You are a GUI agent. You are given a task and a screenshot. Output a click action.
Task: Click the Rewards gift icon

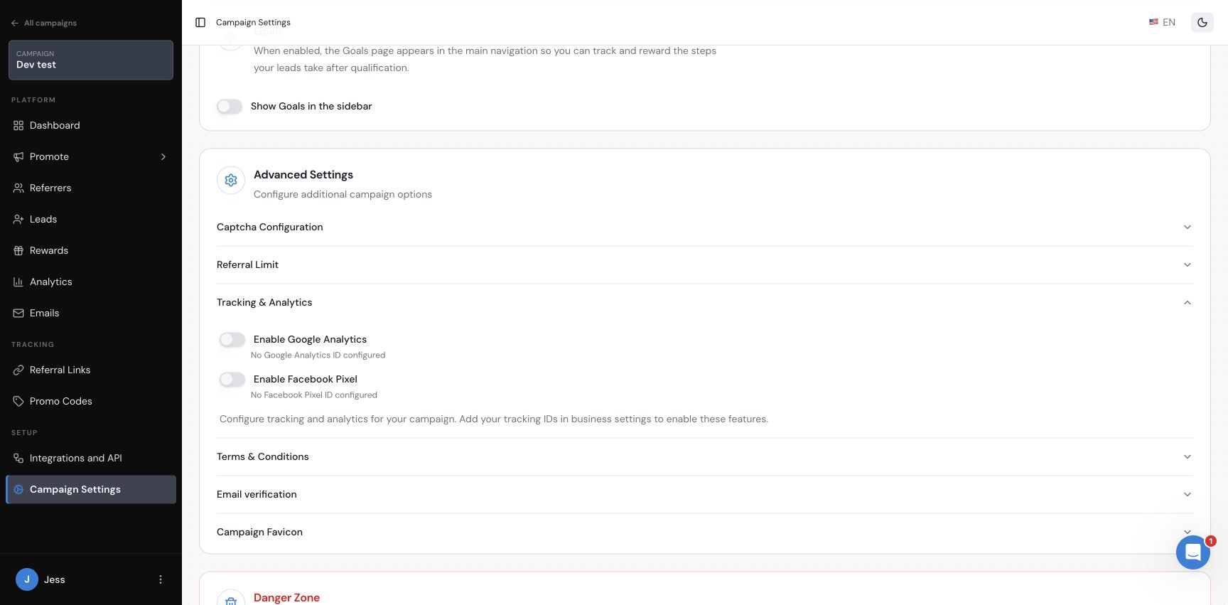pos(18,250)
